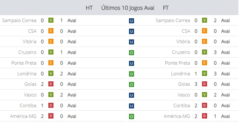The image size is (239, 122).
Task: Click the green O badge in Goias row
Action: pyautogui.click(x=132, y=84)
